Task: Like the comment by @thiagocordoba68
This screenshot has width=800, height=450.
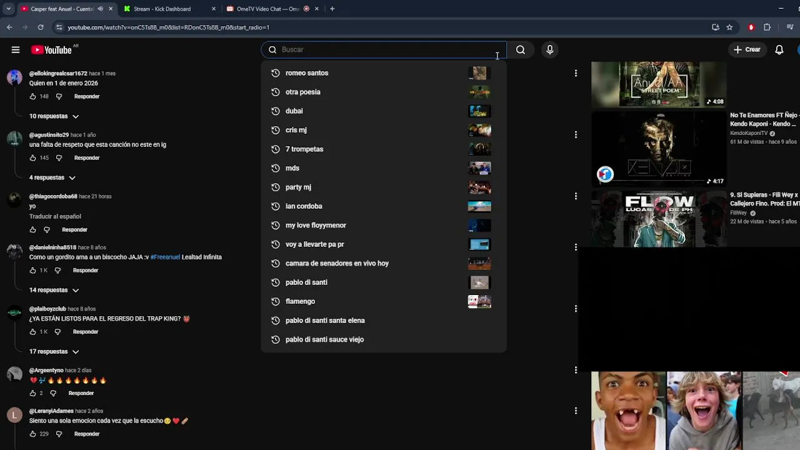Action: point(33,230)
